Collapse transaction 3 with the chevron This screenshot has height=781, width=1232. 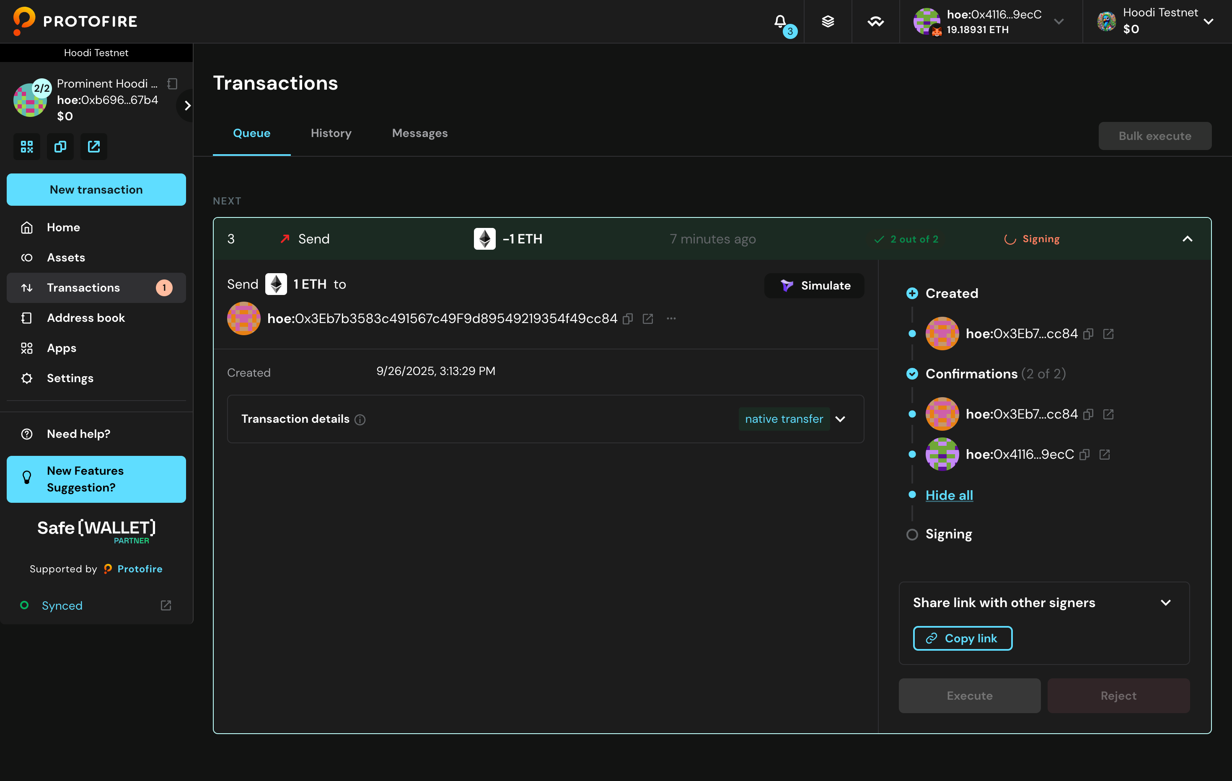coord(1187,239)
